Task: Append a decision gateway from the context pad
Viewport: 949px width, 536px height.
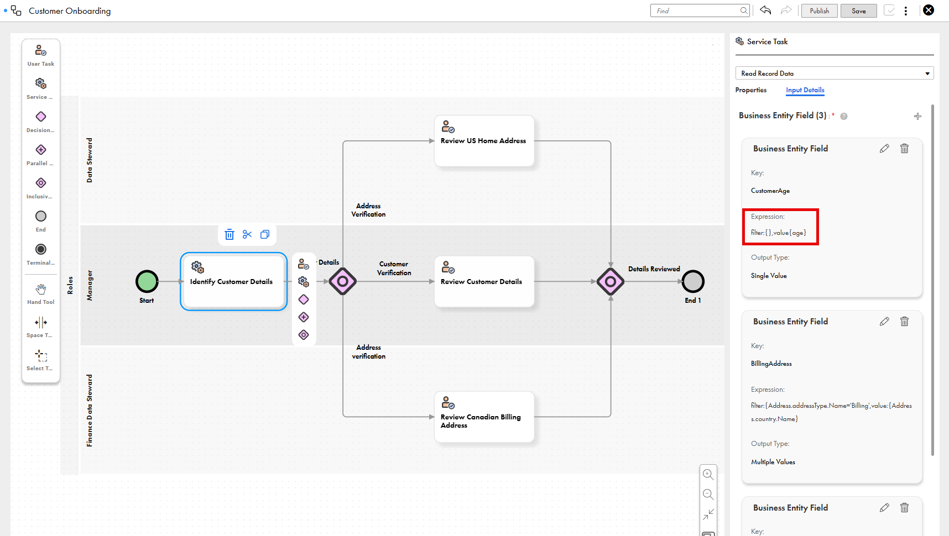Action: [304, 299]
